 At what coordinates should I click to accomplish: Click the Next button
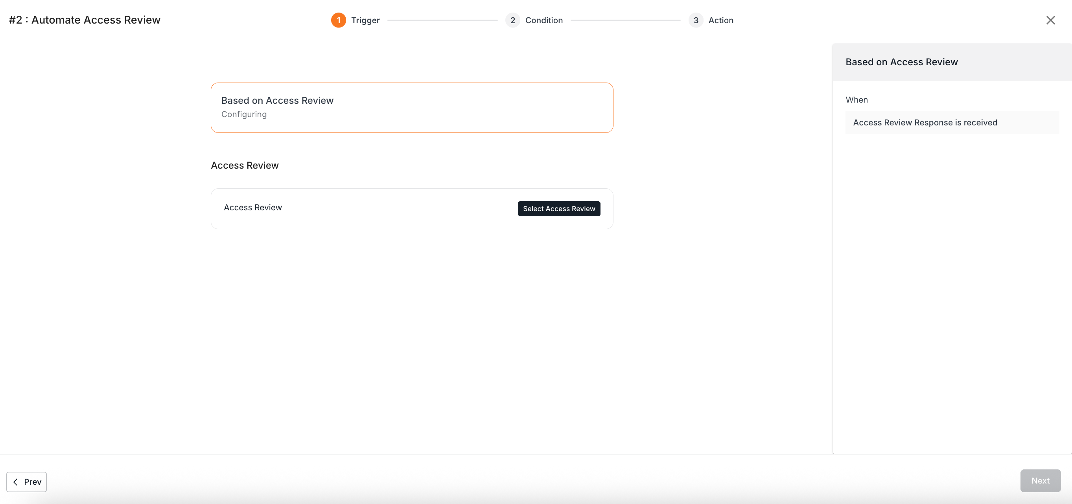1040,480
